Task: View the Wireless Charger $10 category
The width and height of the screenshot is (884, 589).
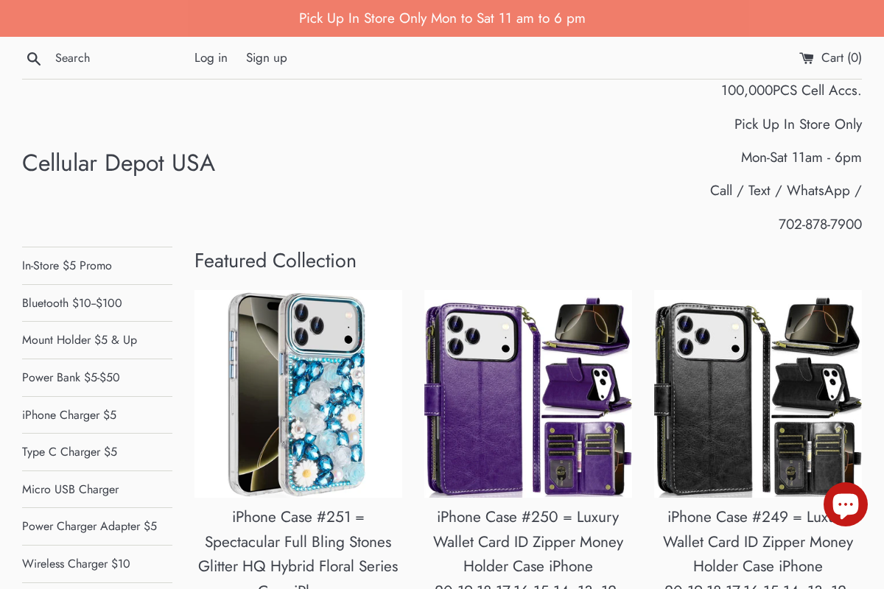Action: 76,563
